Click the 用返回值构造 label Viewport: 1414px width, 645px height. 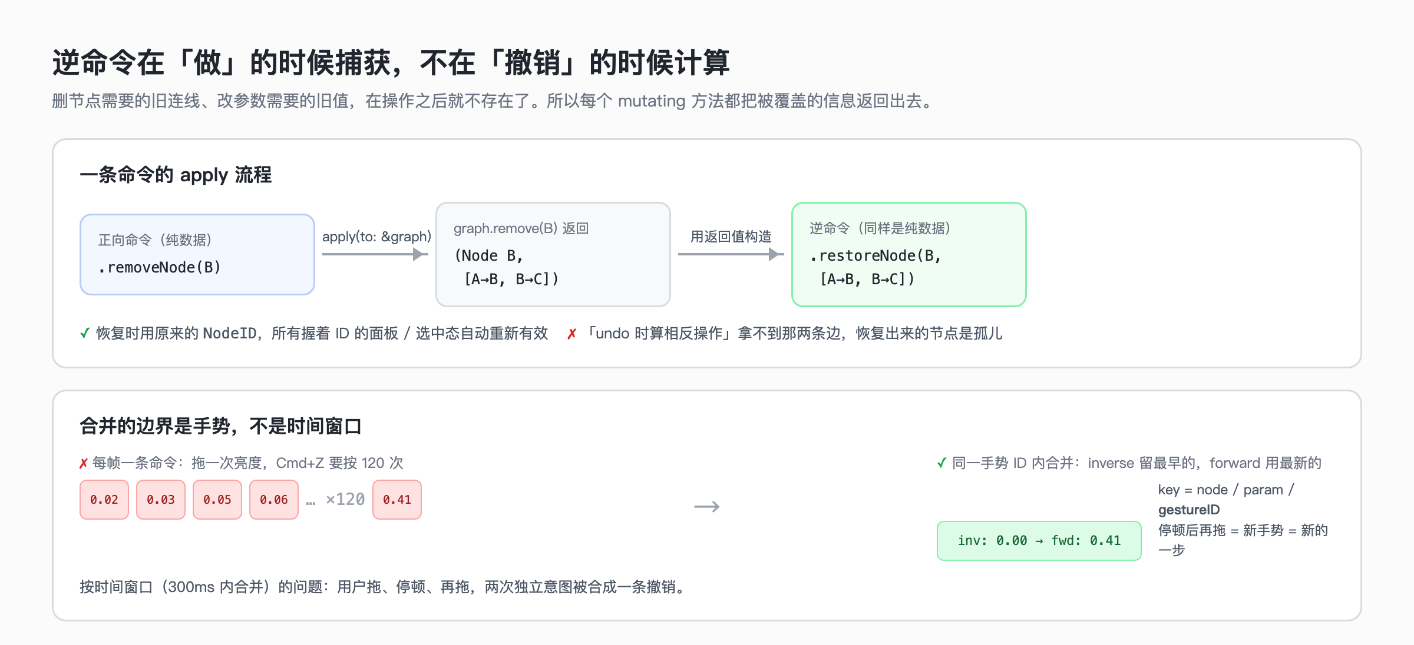(731, 237)
